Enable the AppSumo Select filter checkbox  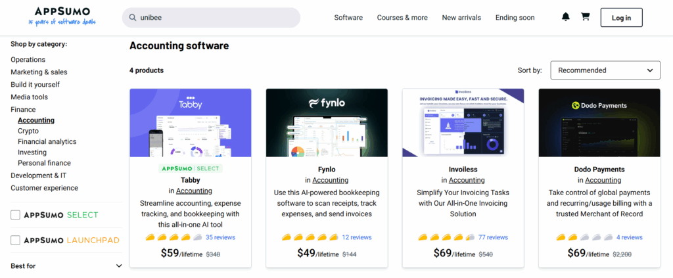16,215
